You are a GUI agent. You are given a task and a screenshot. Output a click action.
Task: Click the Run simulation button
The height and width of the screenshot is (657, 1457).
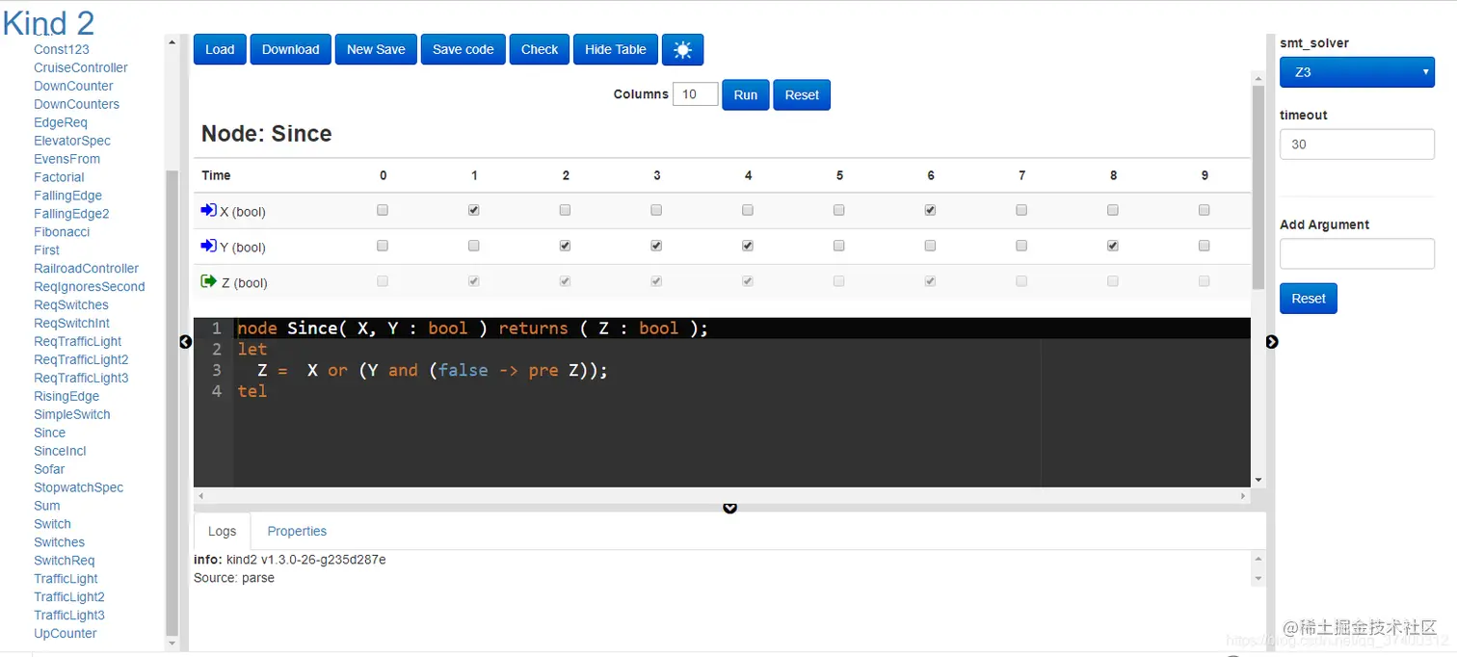(x=745, y=94)
